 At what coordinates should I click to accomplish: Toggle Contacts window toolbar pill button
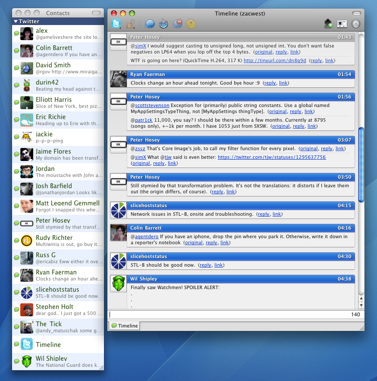(96, 13)
